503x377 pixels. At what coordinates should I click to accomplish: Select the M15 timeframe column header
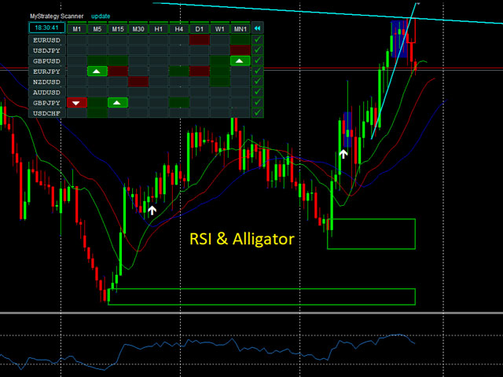coord(118,28)
